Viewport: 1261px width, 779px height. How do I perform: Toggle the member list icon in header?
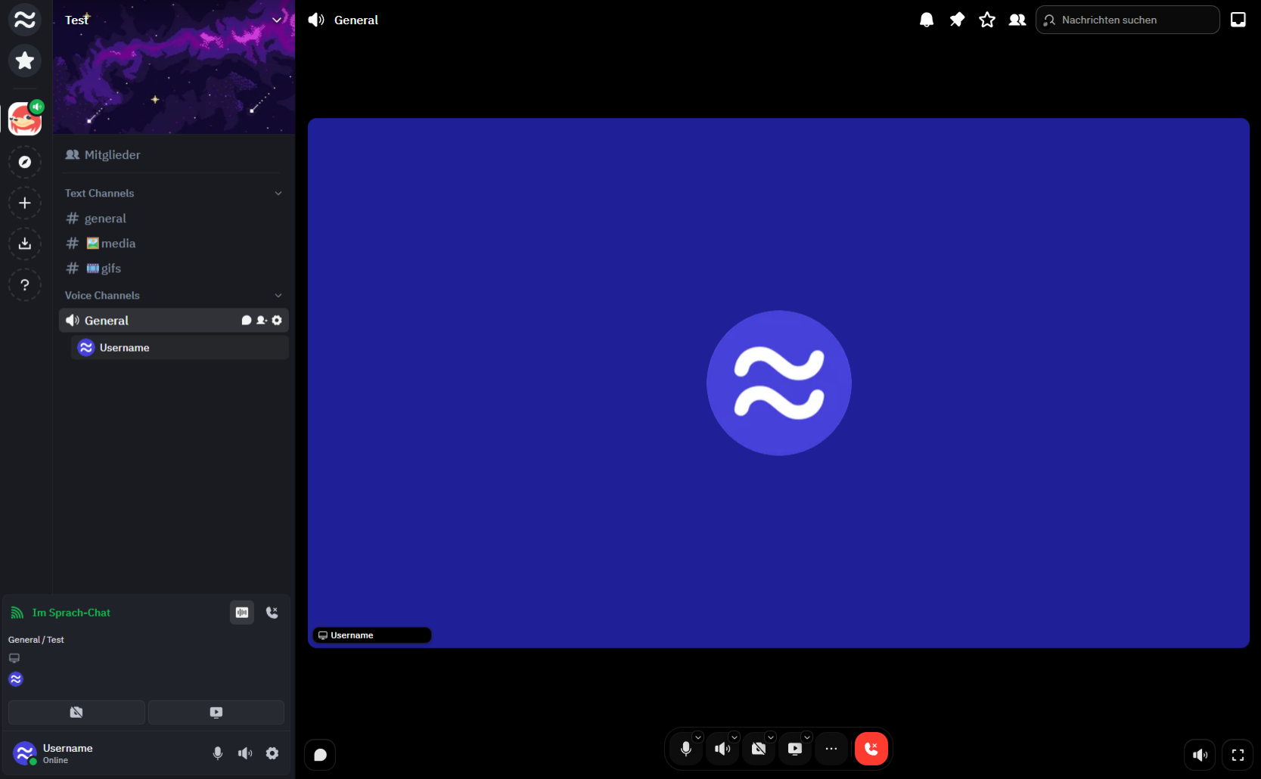[x=1017, y=20]
